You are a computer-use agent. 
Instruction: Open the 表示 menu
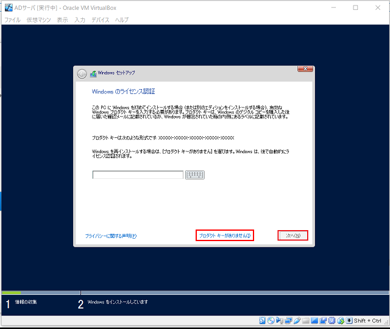tap(62, 20)
